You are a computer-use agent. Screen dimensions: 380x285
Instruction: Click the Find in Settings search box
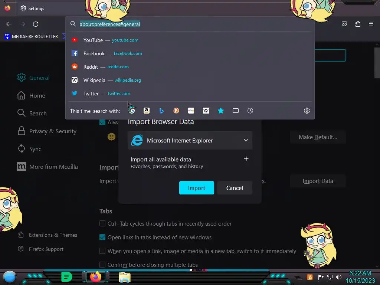(330, 55)
